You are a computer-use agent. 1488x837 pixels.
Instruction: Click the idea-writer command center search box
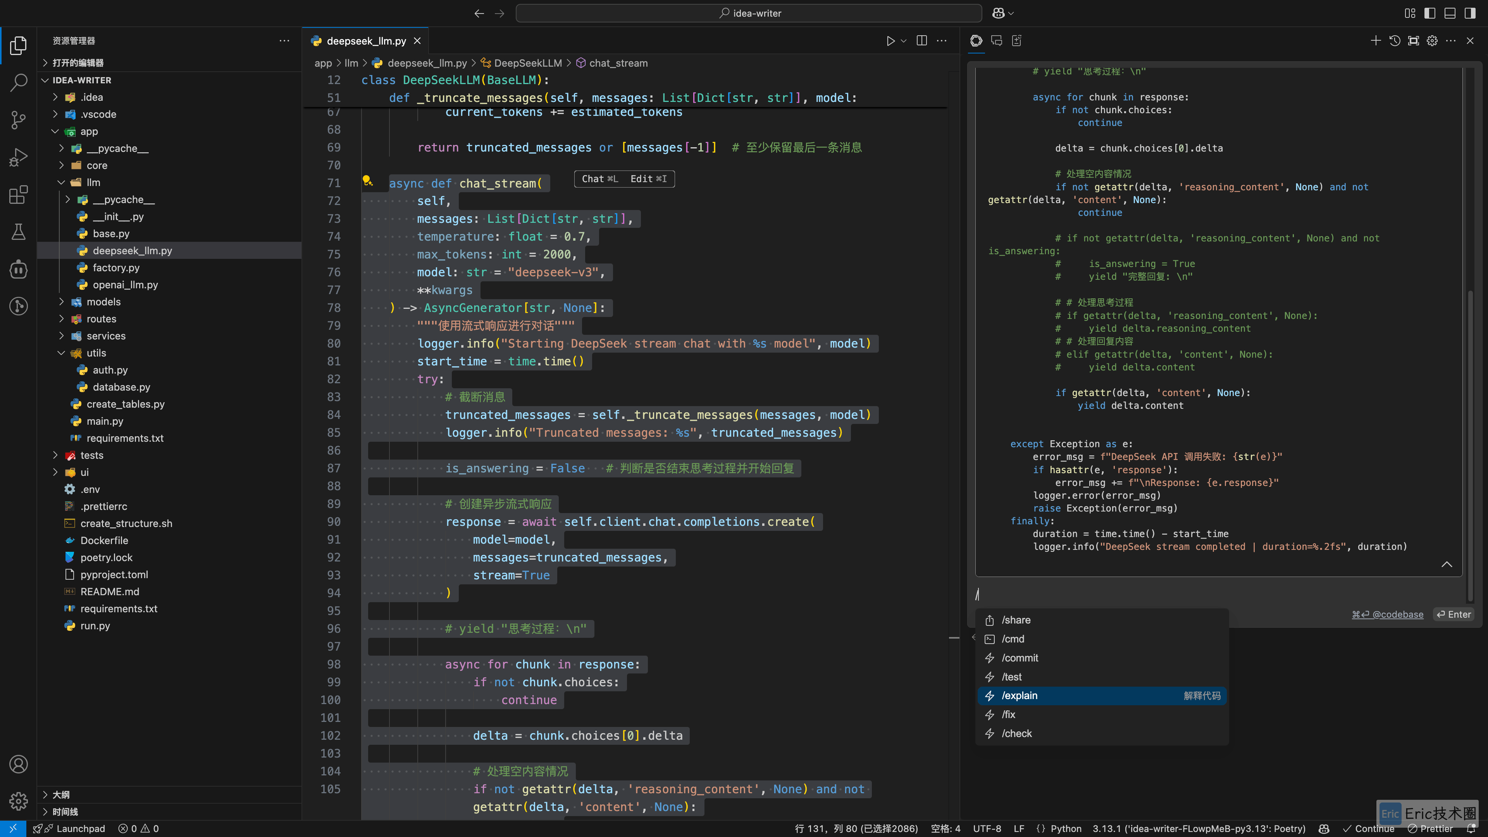[x=749, y=13]
